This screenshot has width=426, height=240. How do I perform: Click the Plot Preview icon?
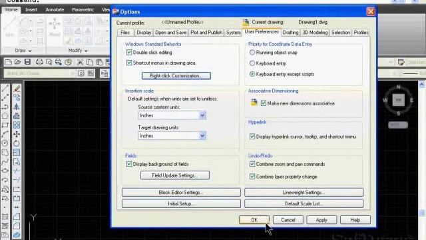(49, 62)
